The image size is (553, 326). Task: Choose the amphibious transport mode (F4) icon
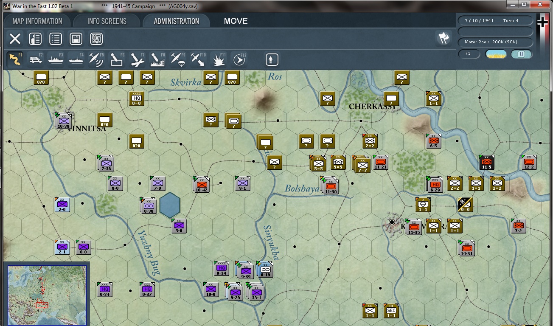click(x=76, y=59)
